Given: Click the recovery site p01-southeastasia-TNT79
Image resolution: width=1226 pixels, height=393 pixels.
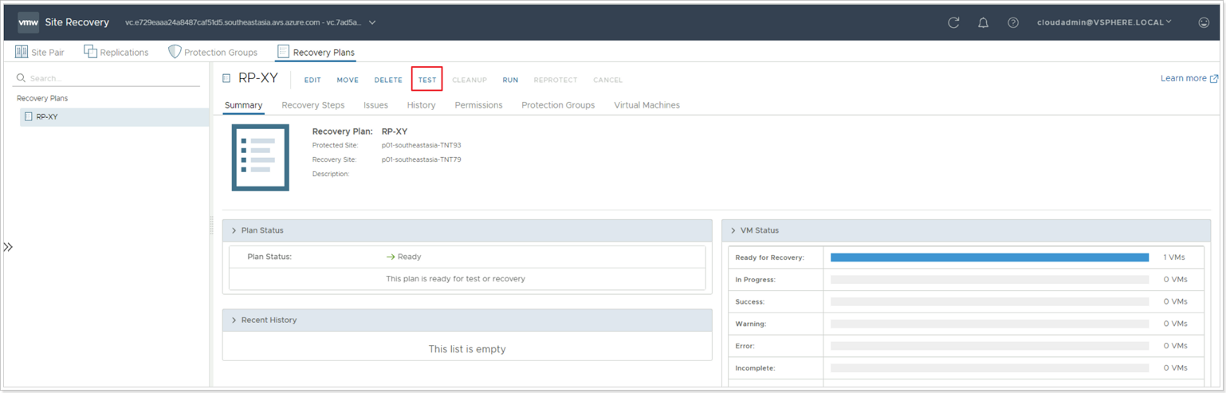Looking at the screenshot, I should tap(422, 159).
